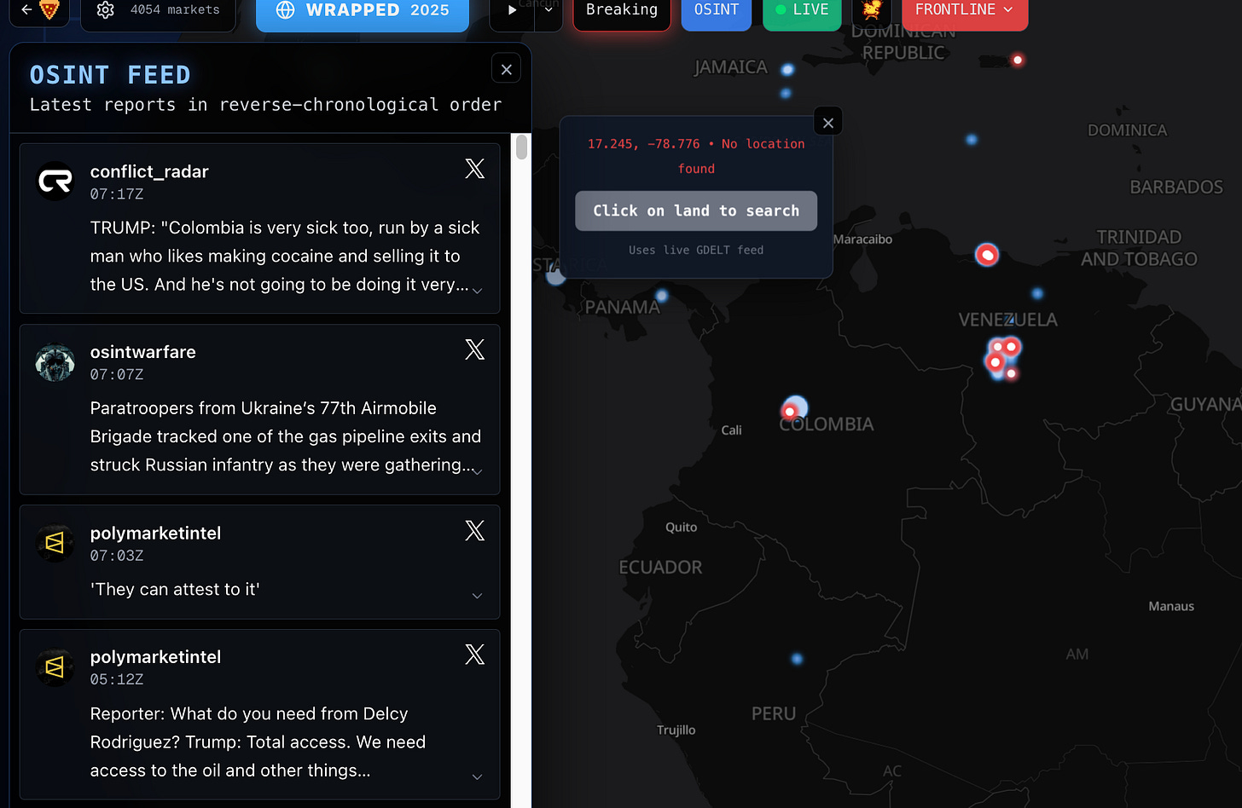Click the conflict_radar username
Viewport: 1242px width, 808px height.
pyautogui.click(x=149, y=171)
